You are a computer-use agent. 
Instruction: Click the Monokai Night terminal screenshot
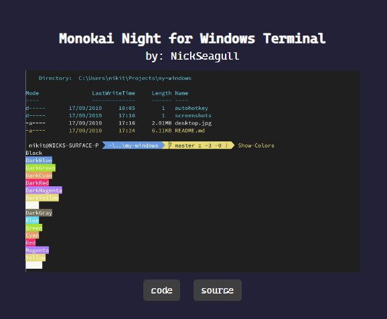tap(193, 172)
